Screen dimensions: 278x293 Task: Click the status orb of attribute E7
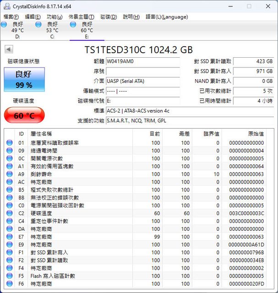point(10,237)
